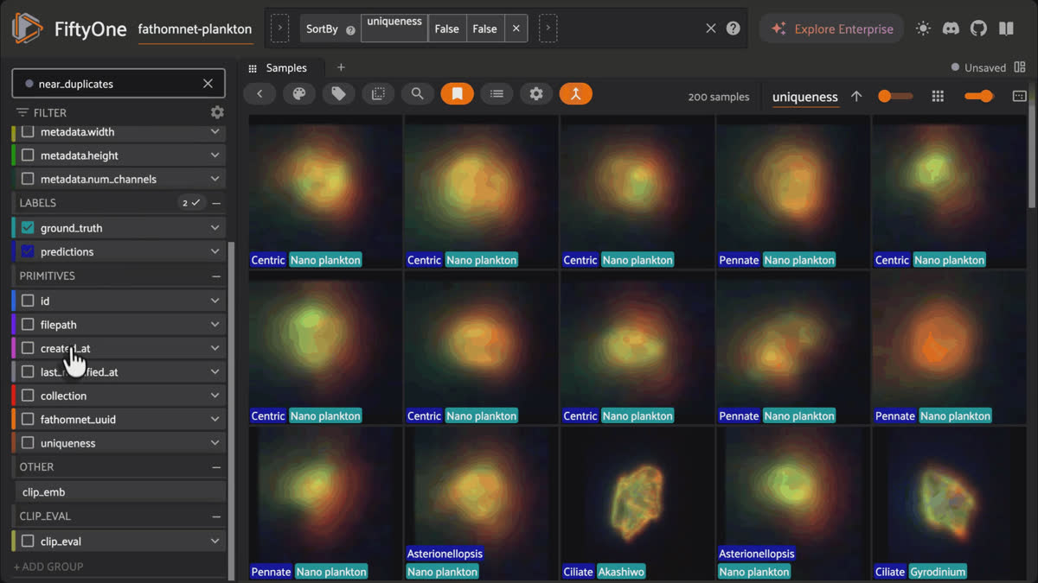The height and width of the screenshot is (583, 1038).
Task: Adjust the orange slider right of the grid icon
Action: (x=979, y=97)
